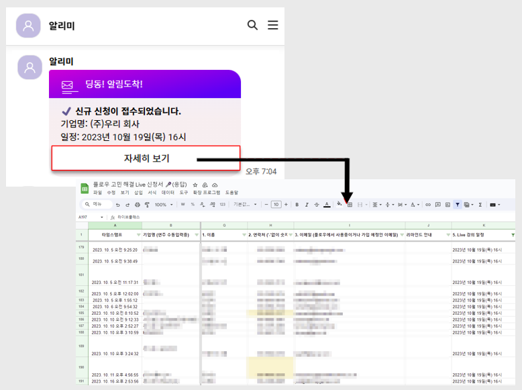Open the text color picker
The height and width of the screenshot is (390, 522).
[x=327, y=205]
